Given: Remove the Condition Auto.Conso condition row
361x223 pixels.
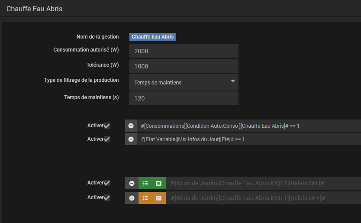Looking at the screenshot, I should 131,126.
